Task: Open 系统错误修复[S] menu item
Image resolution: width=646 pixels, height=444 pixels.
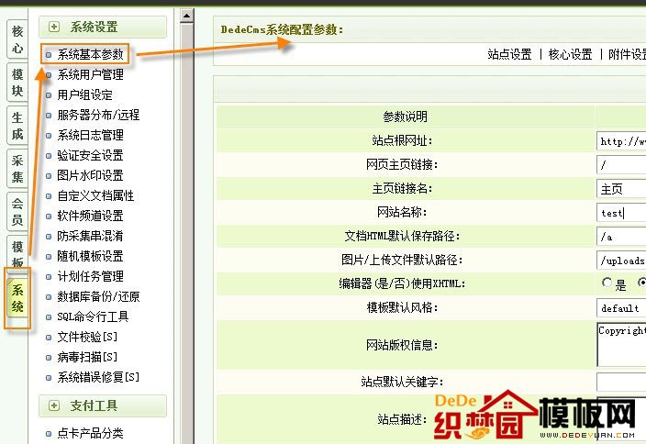Action: coord(98,377)
